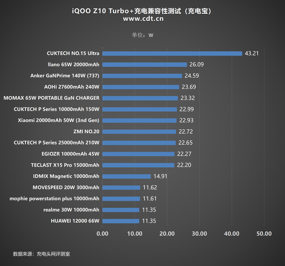Select the EGIOZR 10000mAh 45W label
Viewport: 285px width, 266px height.
coord(70,154)
